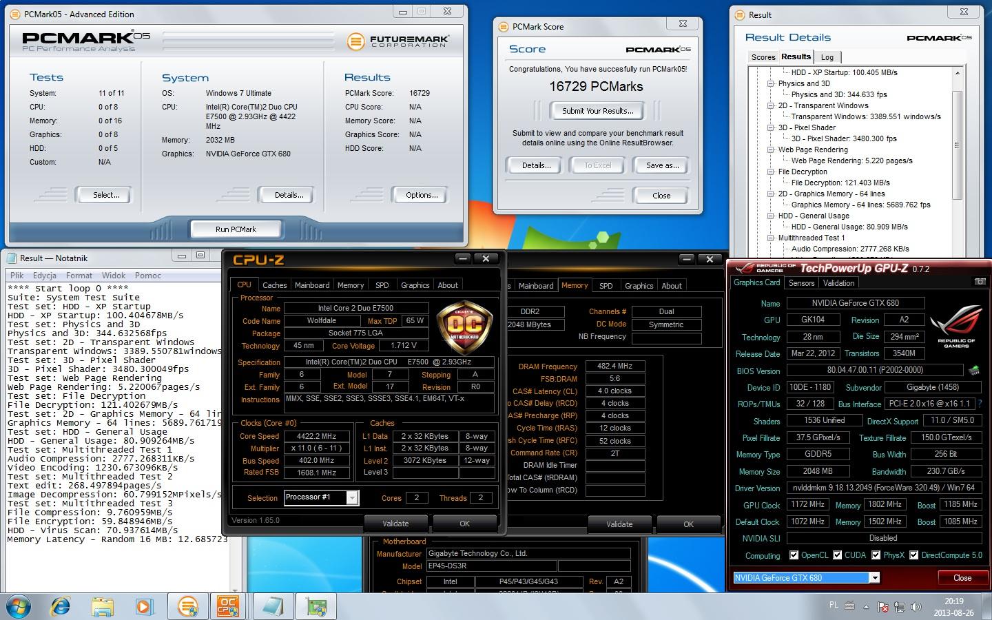
Task: Open the Plik menu in Notatnik
Action: tap(17, 275)
